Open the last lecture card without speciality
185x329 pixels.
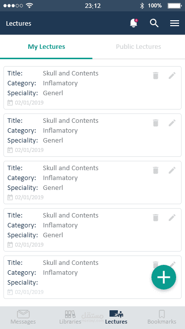click(x=93, y=277)
